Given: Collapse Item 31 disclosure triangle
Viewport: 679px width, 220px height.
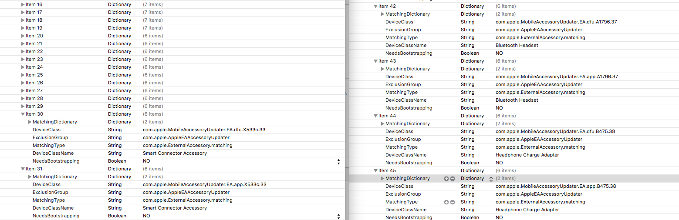Looking at the screenshot, I should tap(23, 169).
